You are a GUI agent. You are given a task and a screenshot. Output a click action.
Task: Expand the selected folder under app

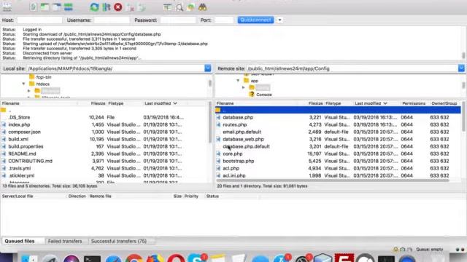click(x=243, y=87)
